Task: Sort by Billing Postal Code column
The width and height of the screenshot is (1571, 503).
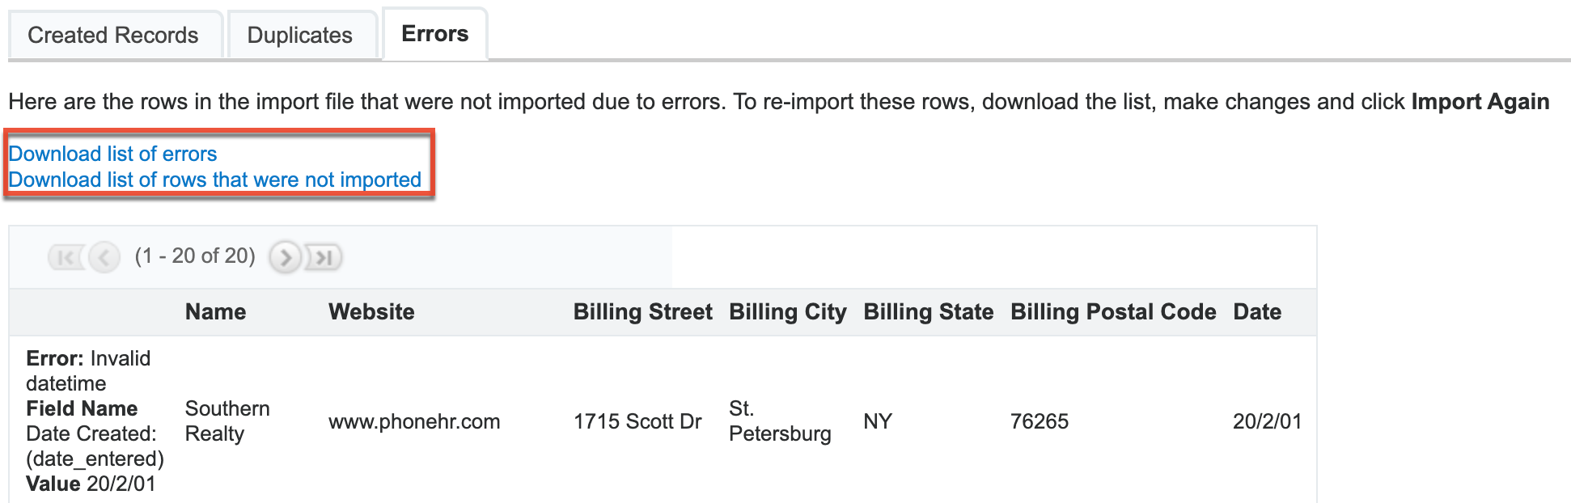Action: [1112, 311]
